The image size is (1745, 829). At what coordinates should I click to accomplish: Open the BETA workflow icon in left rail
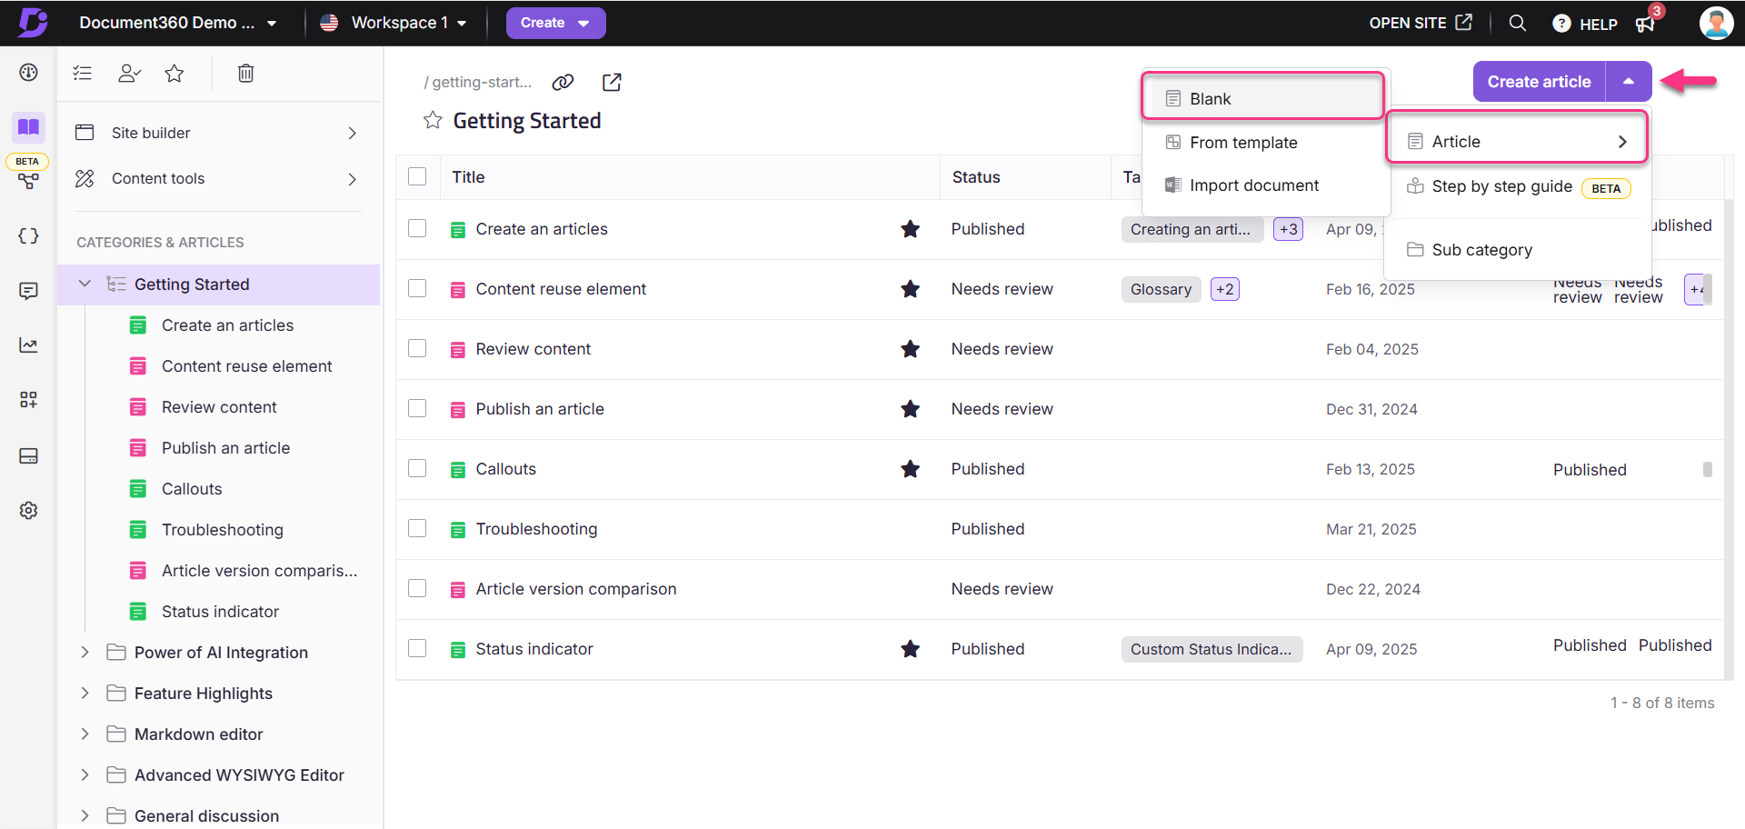pos(28,181)
